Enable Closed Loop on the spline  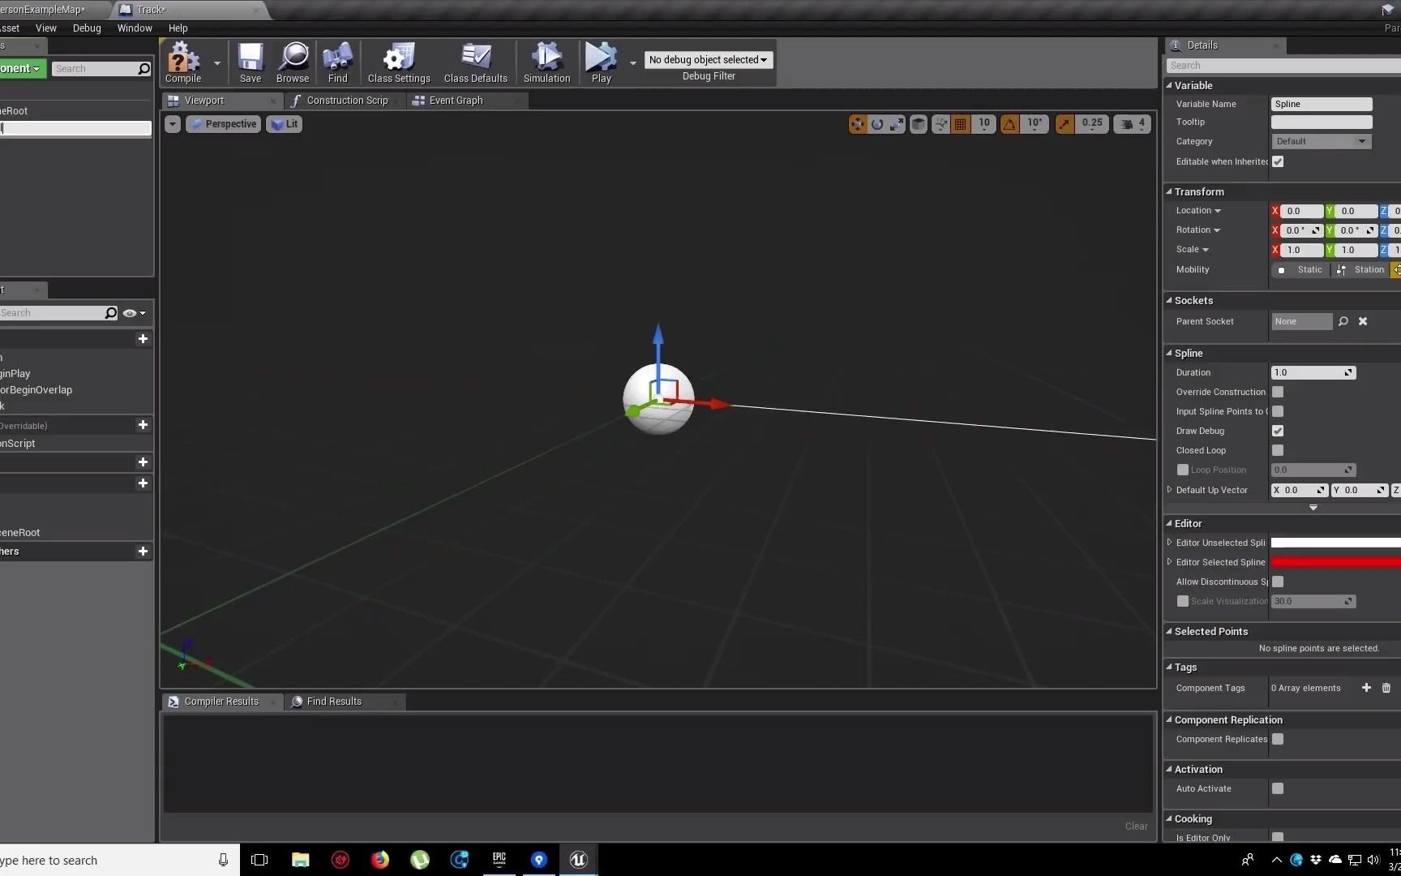tap(1279, 450)
